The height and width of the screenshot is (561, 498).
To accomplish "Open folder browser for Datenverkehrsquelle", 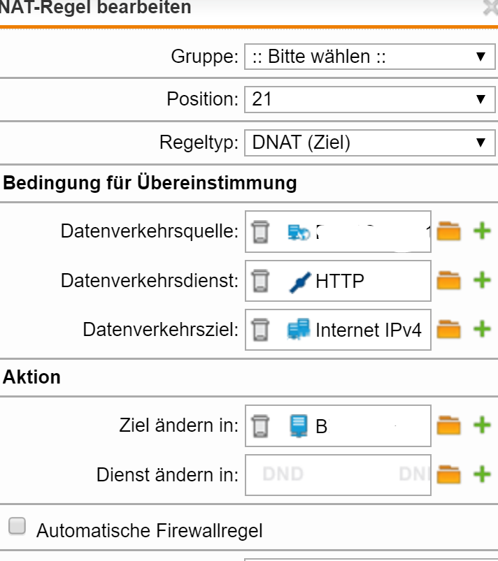I will click(448, 231).
